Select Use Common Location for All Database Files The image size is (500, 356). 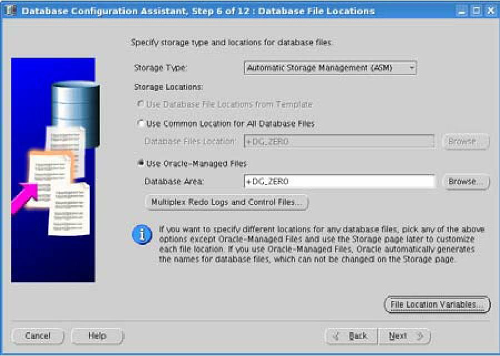[141, 124]
